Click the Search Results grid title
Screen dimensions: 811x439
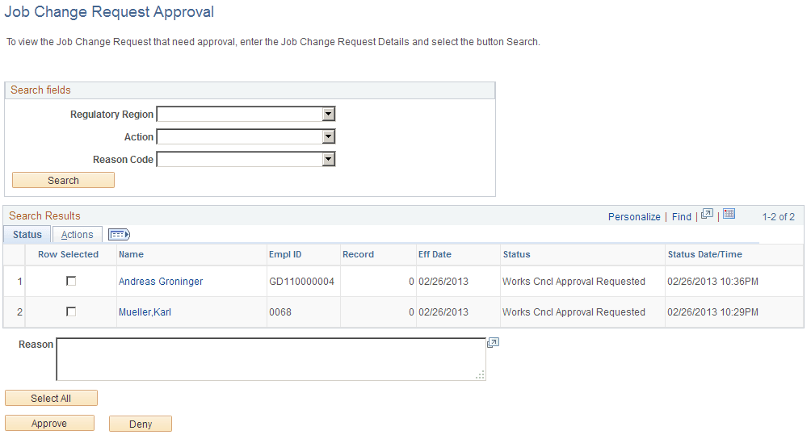(44, 216)
